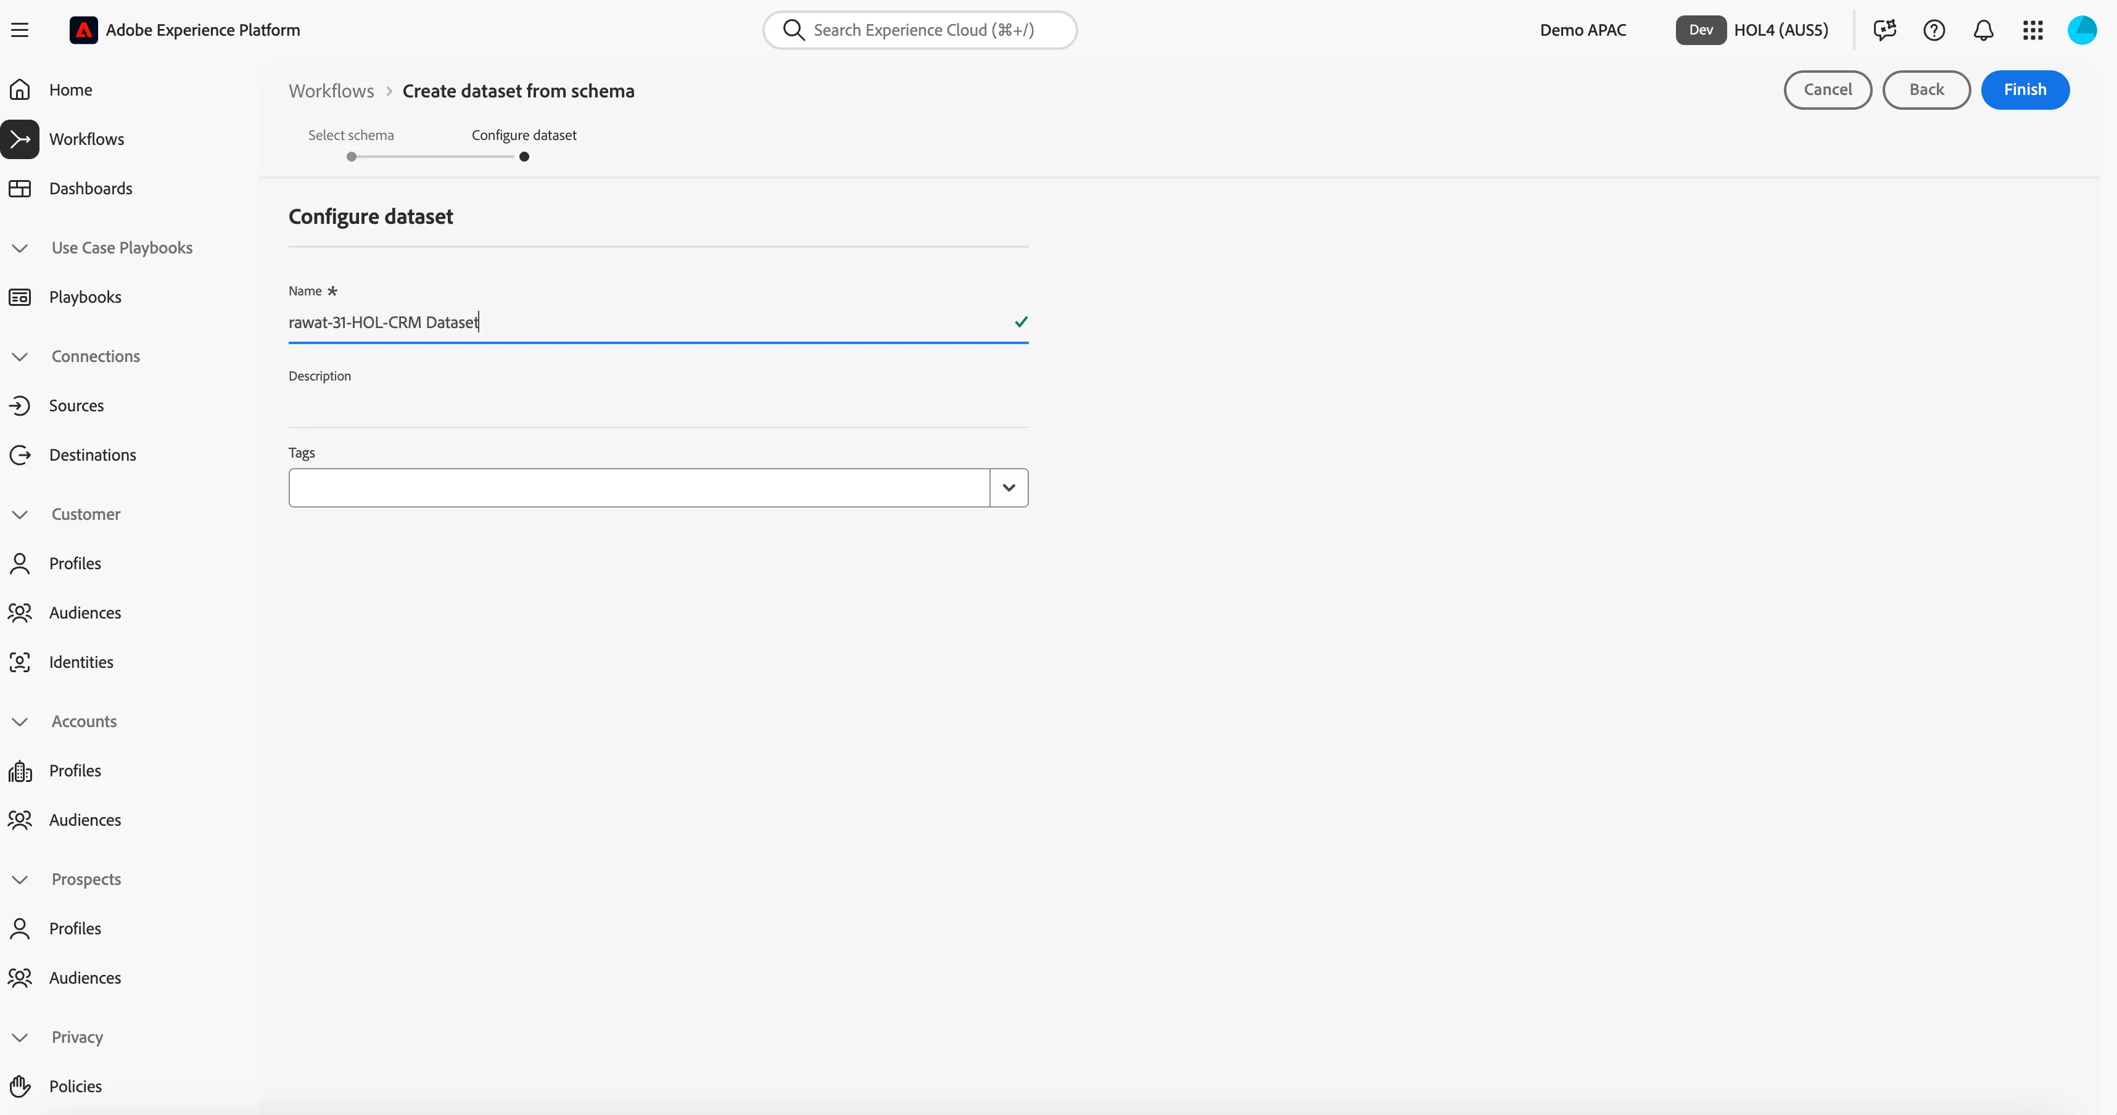Click the Finish button
The image size is (2117, 1115).
(x=2024, y=89)
